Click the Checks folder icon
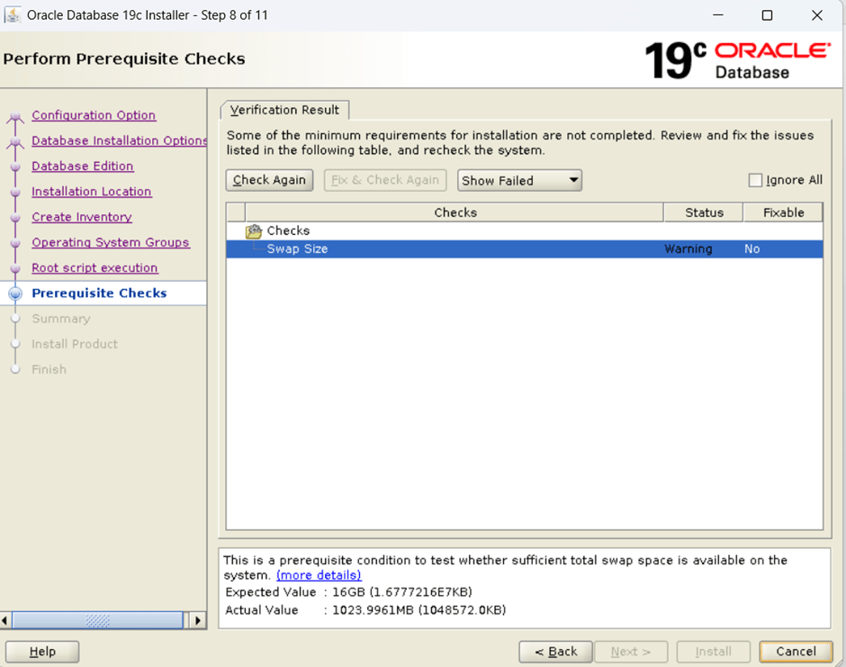 254,231
